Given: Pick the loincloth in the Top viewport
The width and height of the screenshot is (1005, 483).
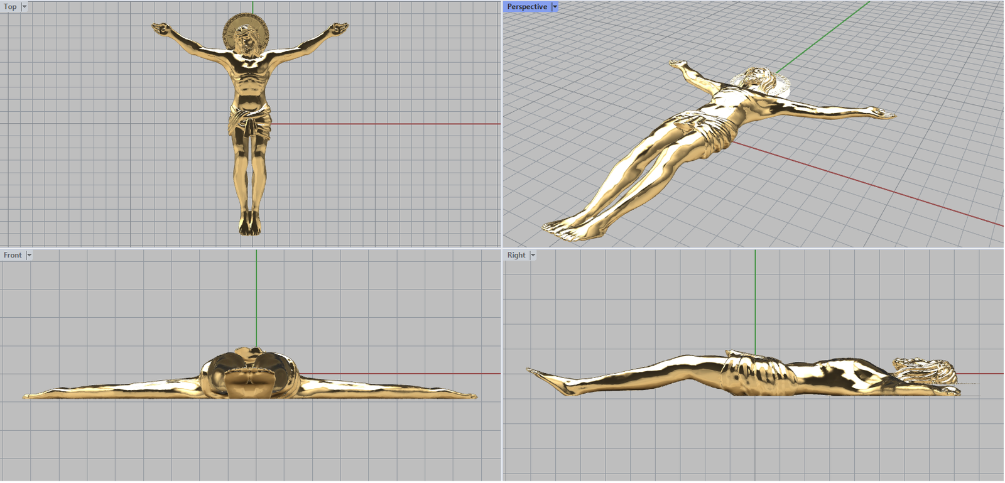Looking at the screenshot, I should click(x=250, y=121).
